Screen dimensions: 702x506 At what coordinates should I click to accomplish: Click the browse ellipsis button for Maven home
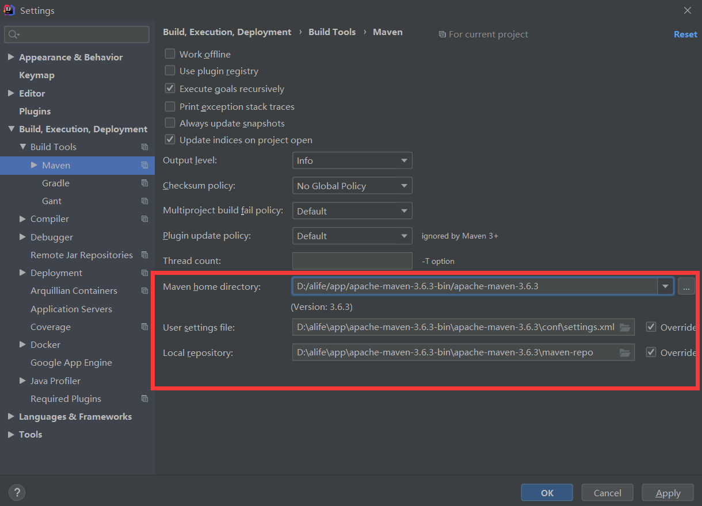686,286
